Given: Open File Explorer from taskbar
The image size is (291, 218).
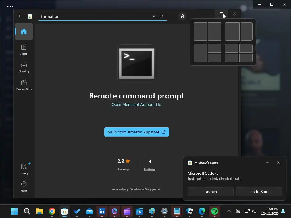Looking at the screenshot, I should pos(39,211).
